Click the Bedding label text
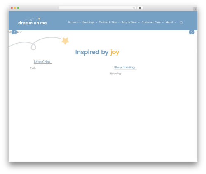 [x=116, y=74]
